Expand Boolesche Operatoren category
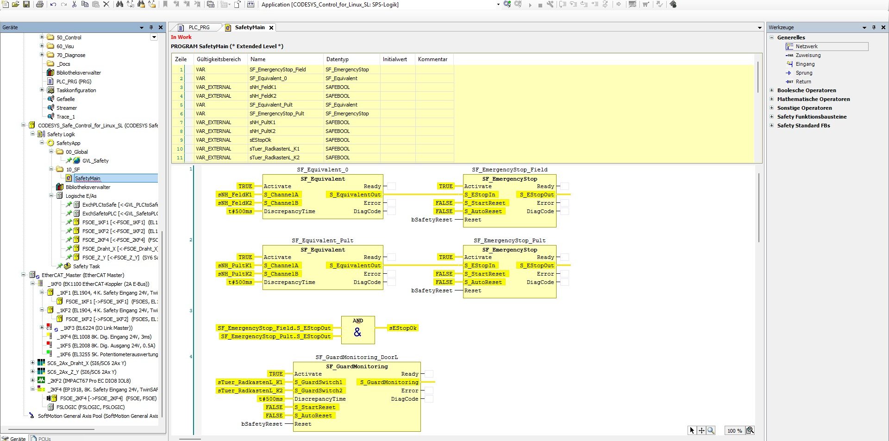The image size is (889, 441). tap(772, 90)
